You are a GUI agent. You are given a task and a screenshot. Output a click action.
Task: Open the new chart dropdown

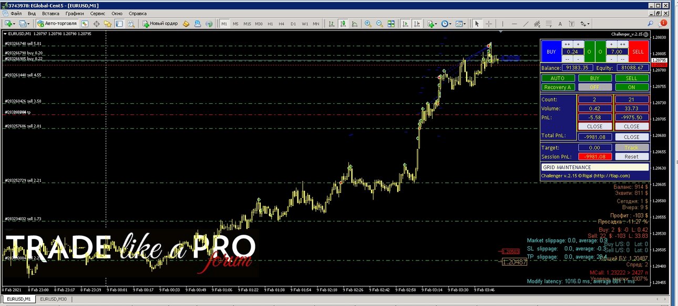pyautogui.click(x=10, y=24)
